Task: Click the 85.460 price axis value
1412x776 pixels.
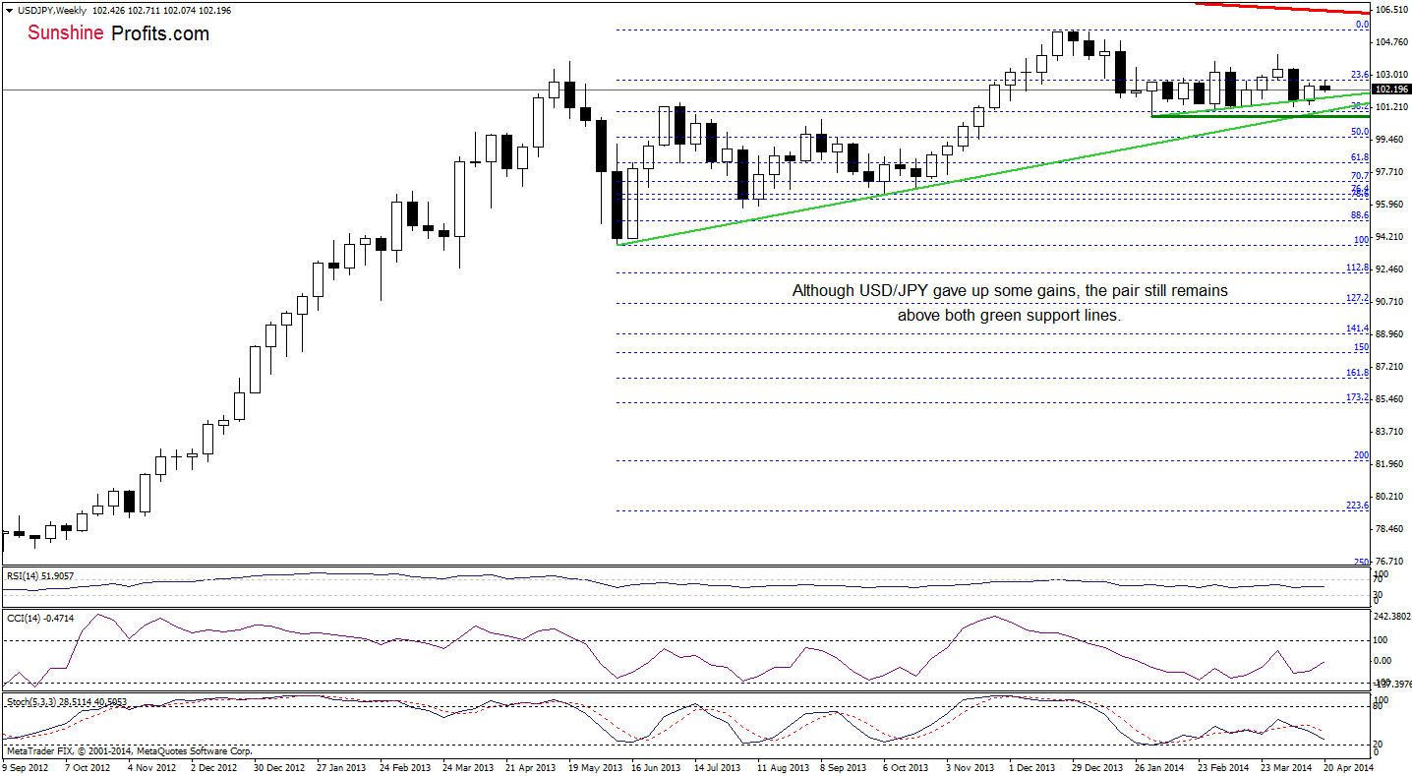Action: tap(1391, 399)
